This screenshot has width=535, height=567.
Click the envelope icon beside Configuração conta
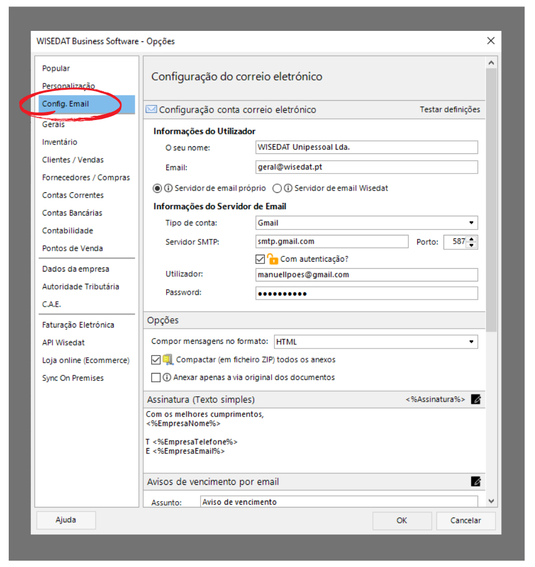[151, 109]
